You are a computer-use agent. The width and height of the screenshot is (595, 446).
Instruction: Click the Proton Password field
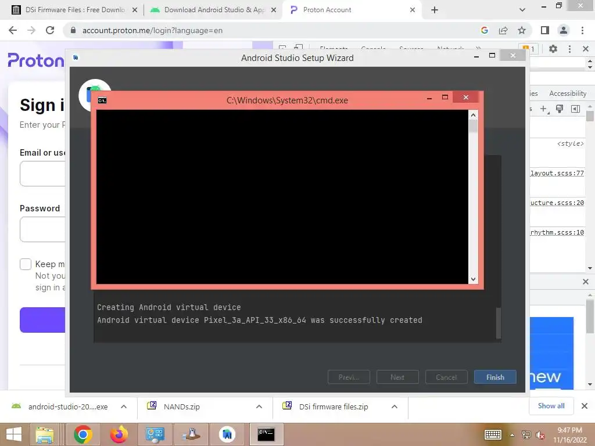42,229
